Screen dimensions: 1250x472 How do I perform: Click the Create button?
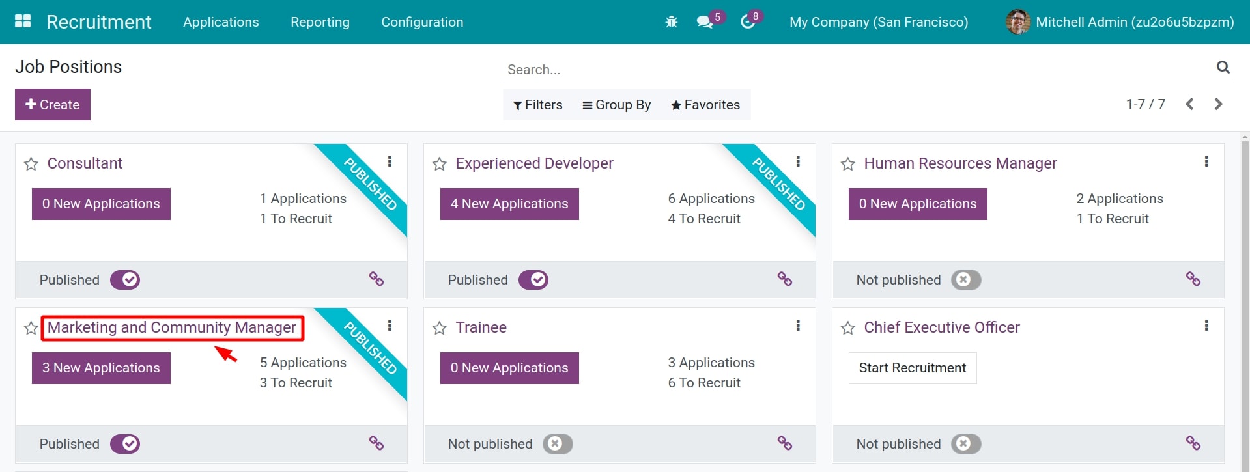coord(53,105)
